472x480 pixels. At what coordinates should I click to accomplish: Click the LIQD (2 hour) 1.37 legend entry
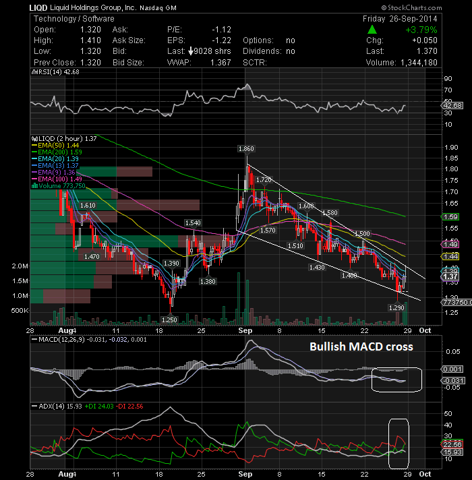pyautogui.click(x=67, y=139)
